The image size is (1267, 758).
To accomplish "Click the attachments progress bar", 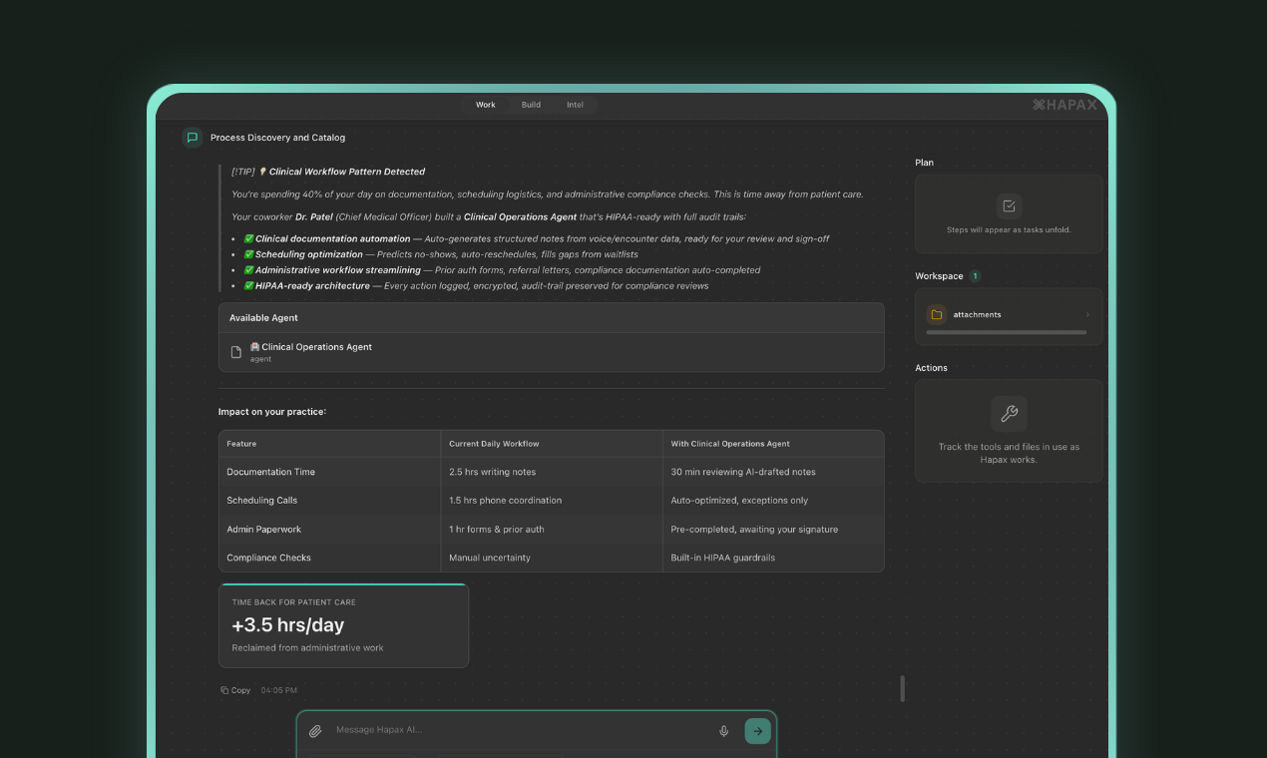I will pyautogui.click(x=1006, y=332).
